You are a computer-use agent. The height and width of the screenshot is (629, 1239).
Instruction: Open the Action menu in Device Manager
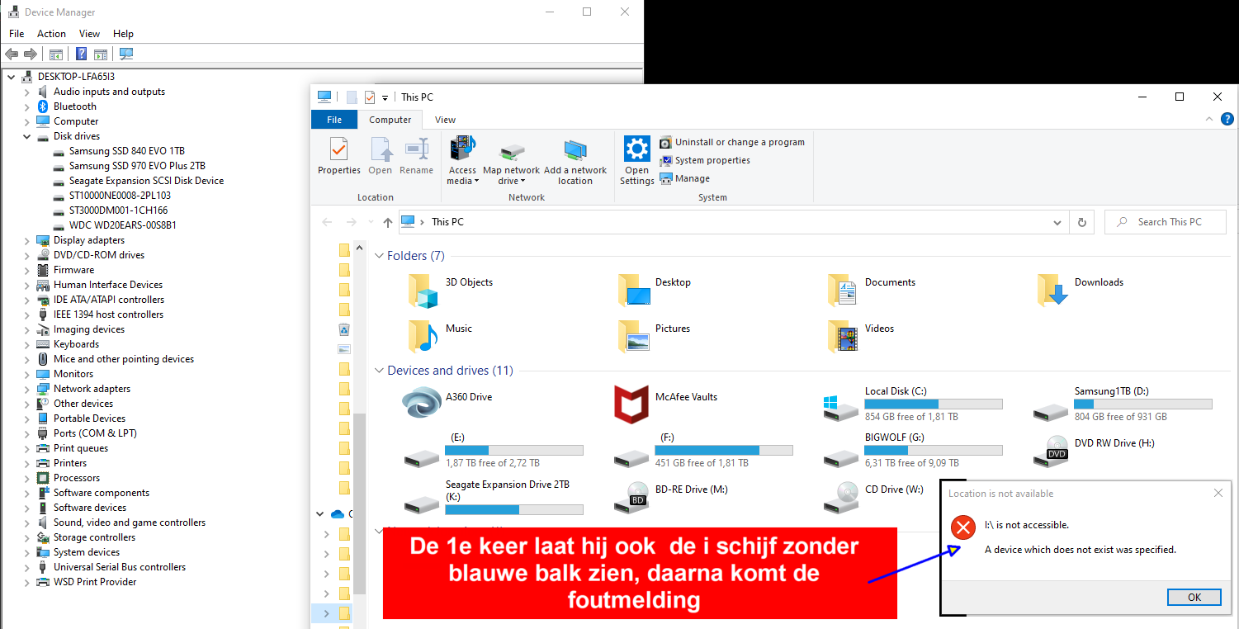tap(51, 34)
